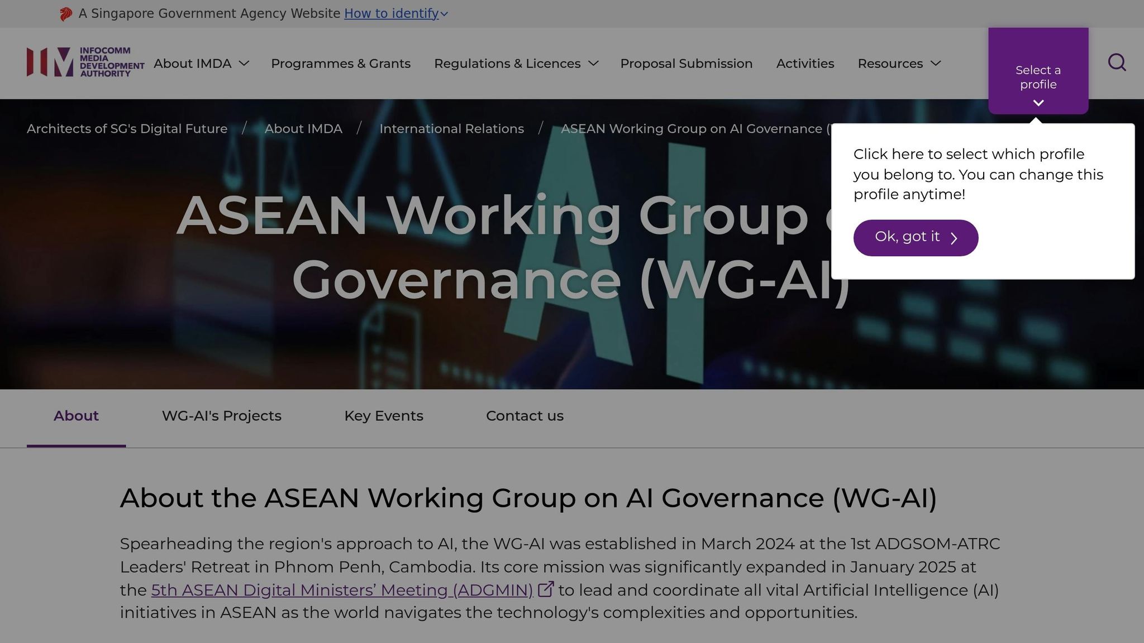
Task: Click the Singapore lion head crest icon
Action: (65, 13)
